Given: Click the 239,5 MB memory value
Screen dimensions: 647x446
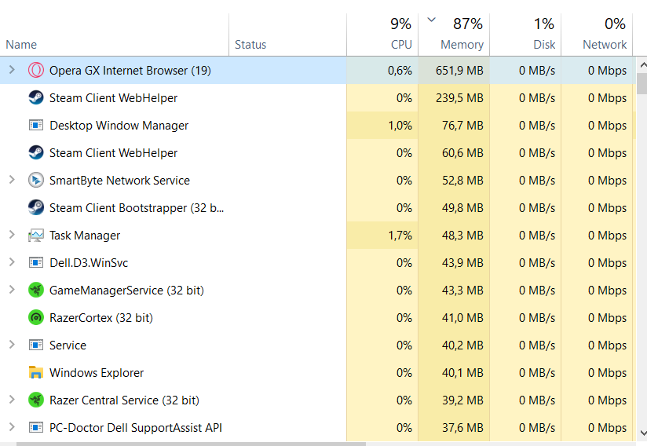Looking at the screenshot, I should coord(459,98).
